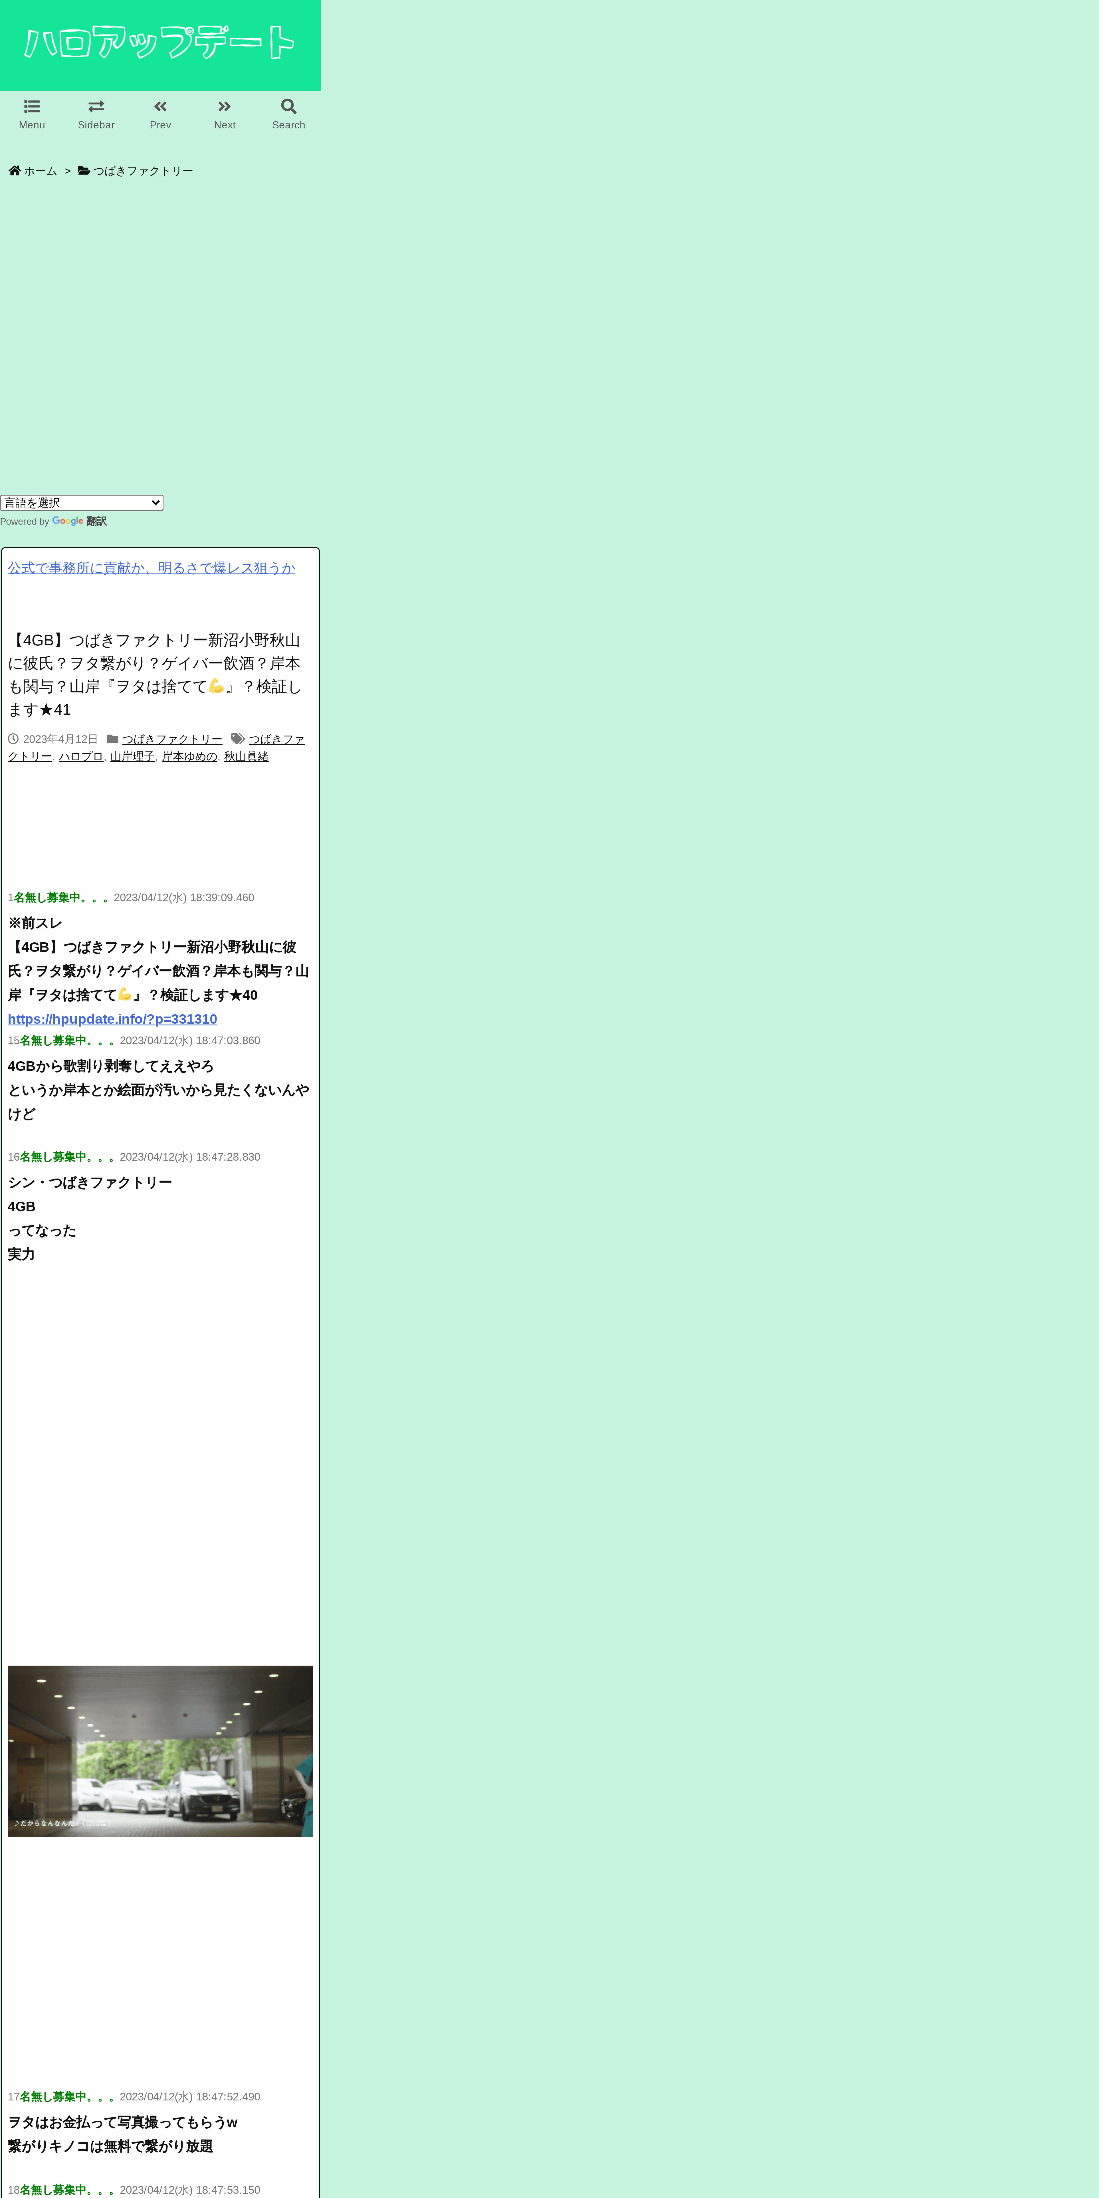Open the 言語を選択 language dropdown
1099x2198 pixels.
[x=81, y=503]
